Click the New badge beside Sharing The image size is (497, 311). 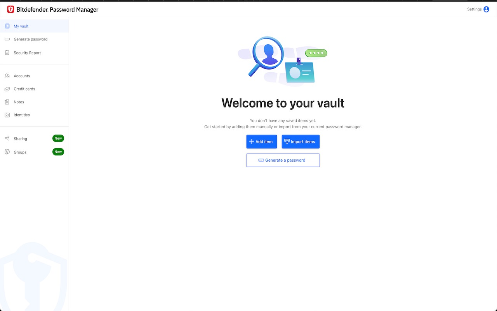tap(58, 138)
